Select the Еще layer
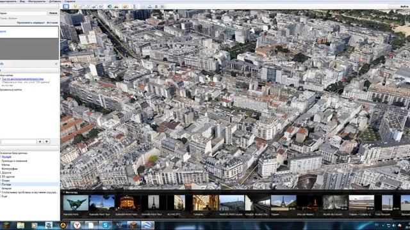 4,196
